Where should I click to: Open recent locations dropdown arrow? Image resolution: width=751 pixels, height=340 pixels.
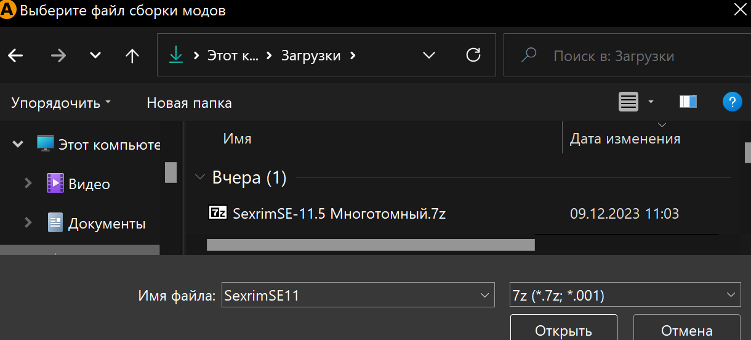click(x=95, y=55)
